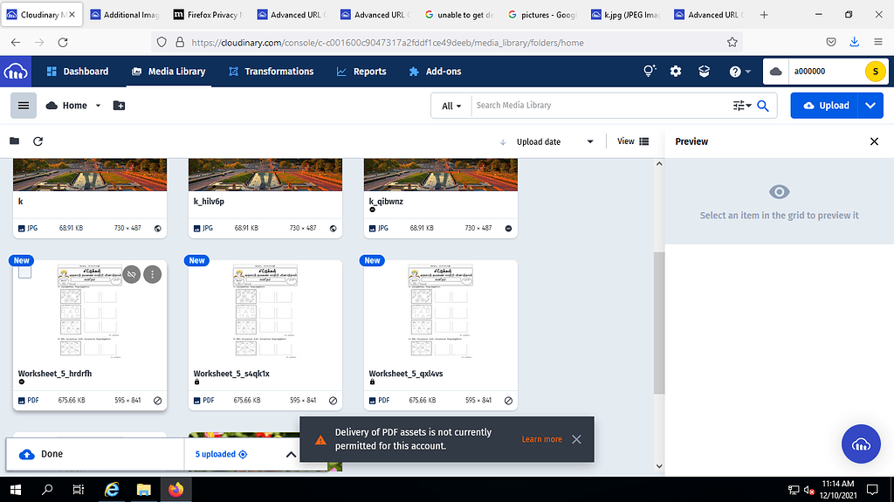Image resolution: width=894 pixels, height=502 pixels.
Task: Click the refresh icon in the toolbar
Action: coord(38,141)
